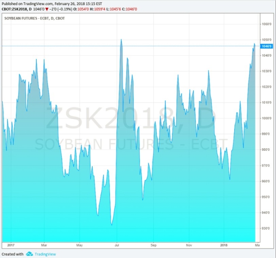Screen dimensions: 276x258
Task: Click the Nov time axis label
Action: (x=189, y=245)
